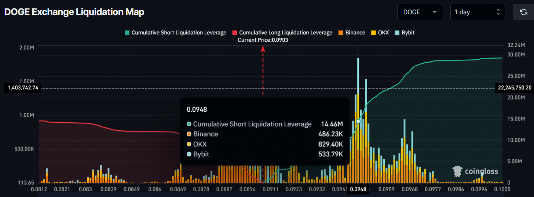Viewport: 534px width, 197px height.
Task: Click the refresh chart icon button
Action: 523,12
